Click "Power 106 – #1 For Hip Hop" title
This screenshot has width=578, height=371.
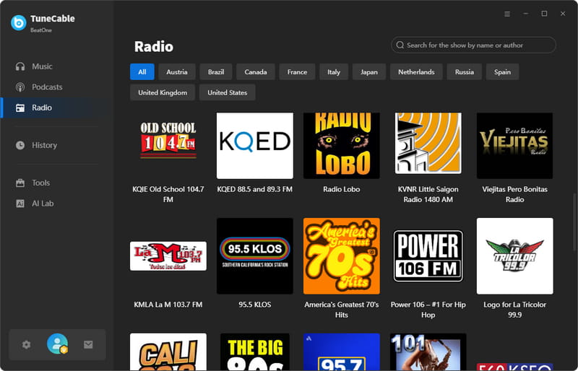(428, 310)
